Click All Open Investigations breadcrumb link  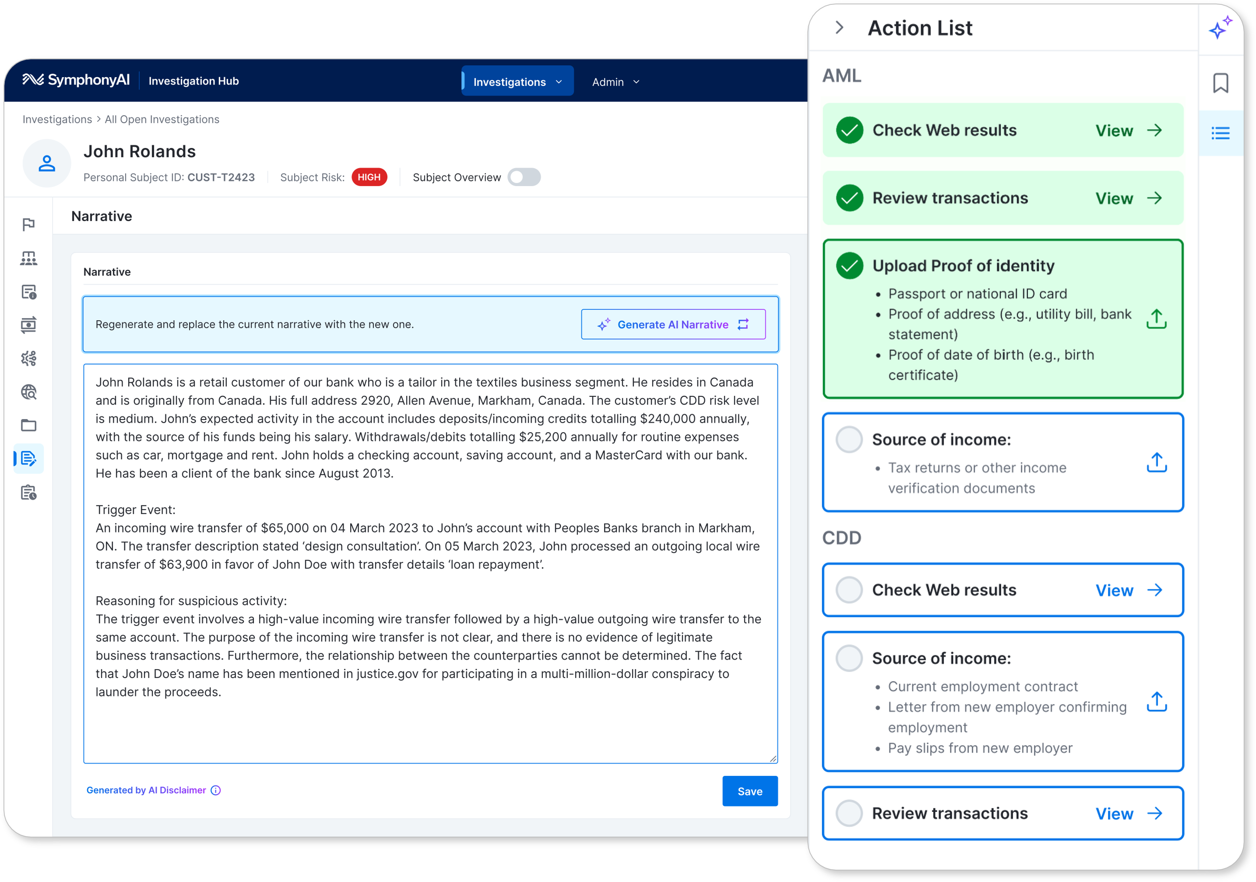[x=162, y=119]
